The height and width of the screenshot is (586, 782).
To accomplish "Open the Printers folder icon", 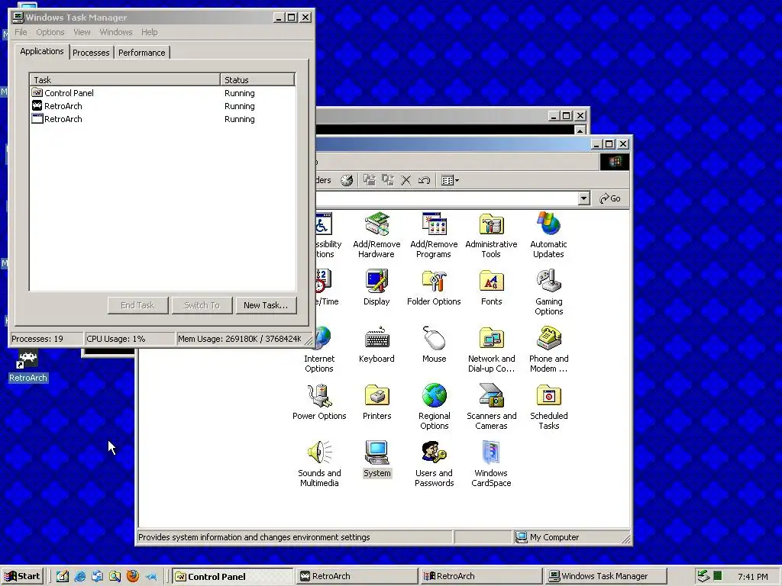I will coord(376,402).
